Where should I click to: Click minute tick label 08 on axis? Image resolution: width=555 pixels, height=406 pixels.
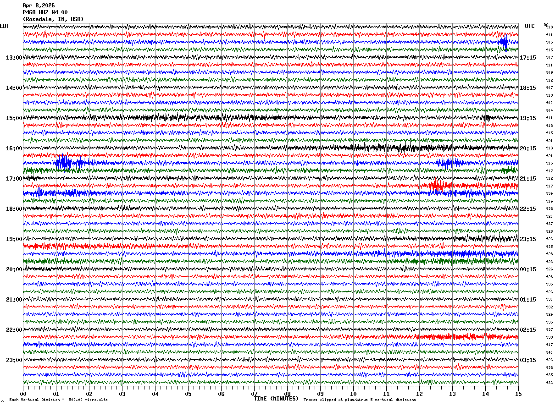(287, 394)
